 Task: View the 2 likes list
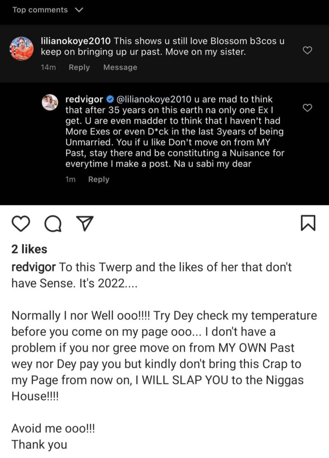click(x=29, y=249)
